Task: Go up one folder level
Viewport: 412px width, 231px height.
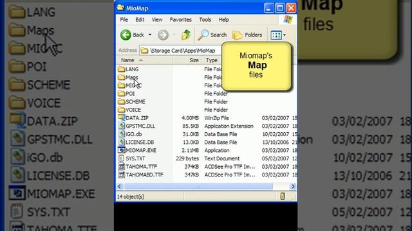Action: 186,35
